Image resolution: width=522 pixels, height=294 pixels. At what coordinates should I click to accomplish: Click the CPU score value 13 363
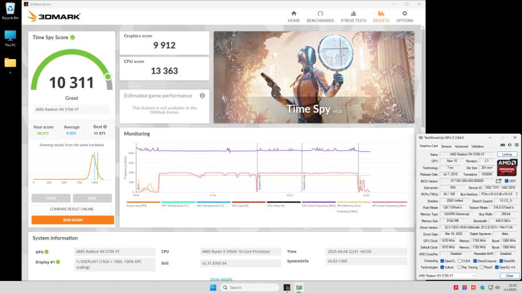[165, 71]
